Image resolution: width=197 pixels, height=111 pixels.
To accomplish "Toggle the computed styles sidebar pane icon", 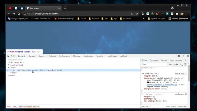I will pos(185,64).
